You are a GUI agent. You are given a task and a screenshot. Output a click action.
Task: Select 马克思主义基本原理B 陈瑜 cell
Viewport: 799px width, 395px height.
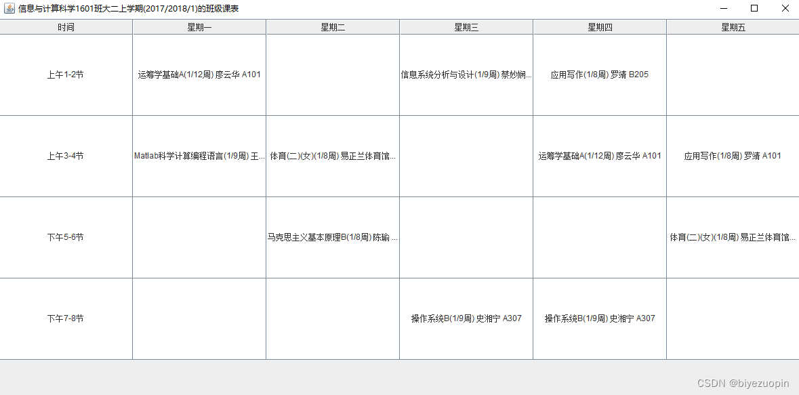333,238
